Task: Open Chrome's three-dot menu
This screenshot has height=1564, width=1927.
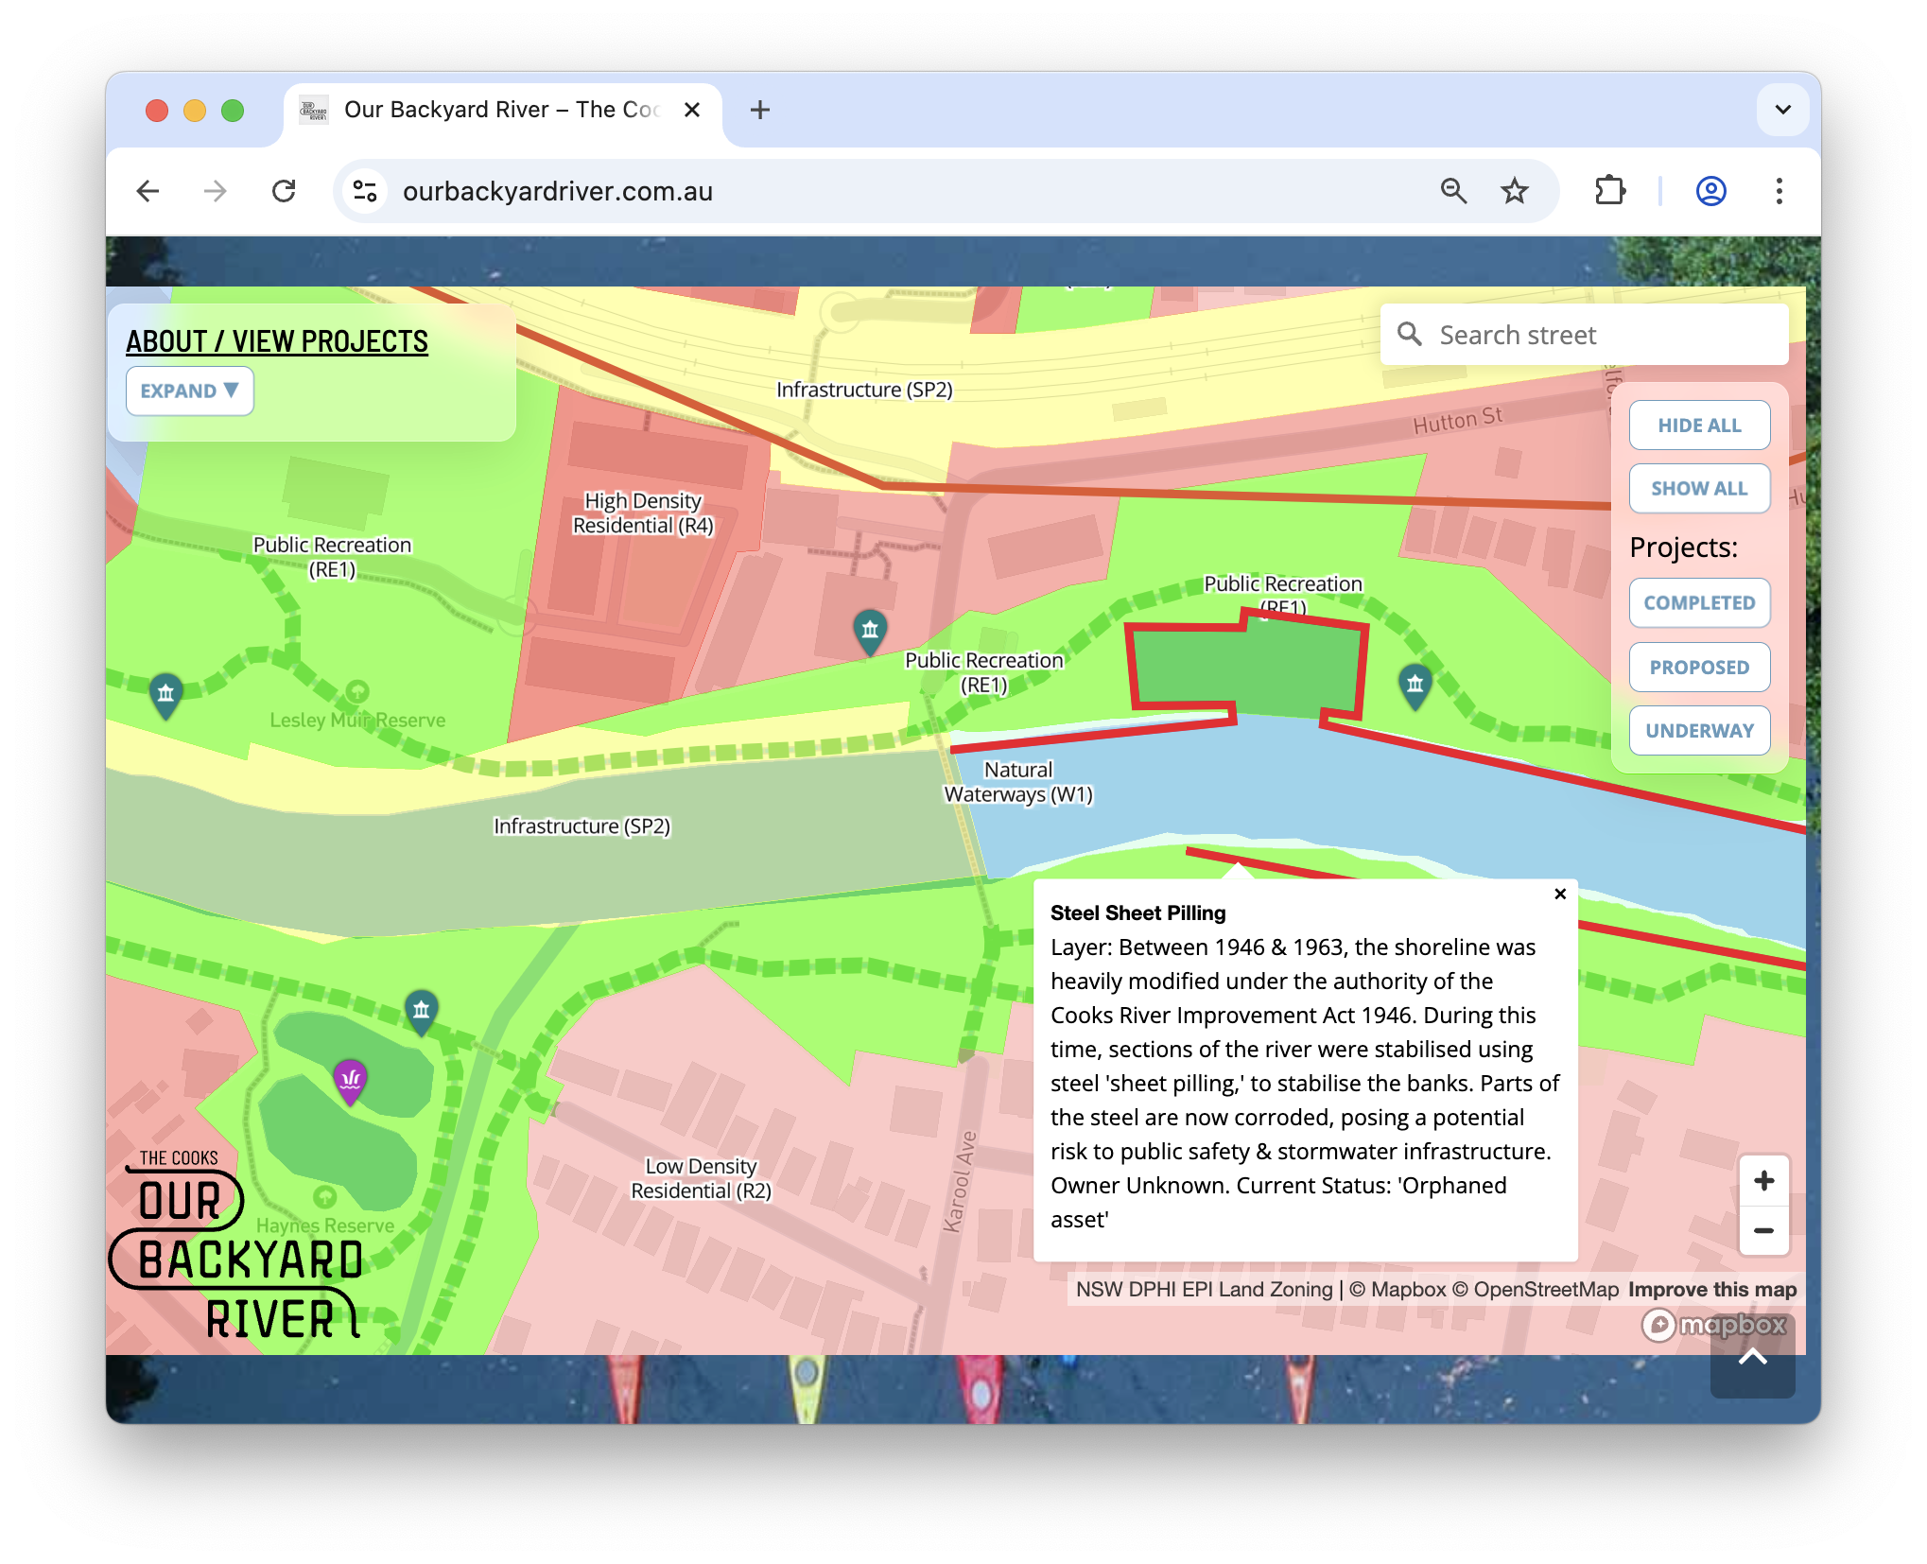Action: [x=1779, y=191]
